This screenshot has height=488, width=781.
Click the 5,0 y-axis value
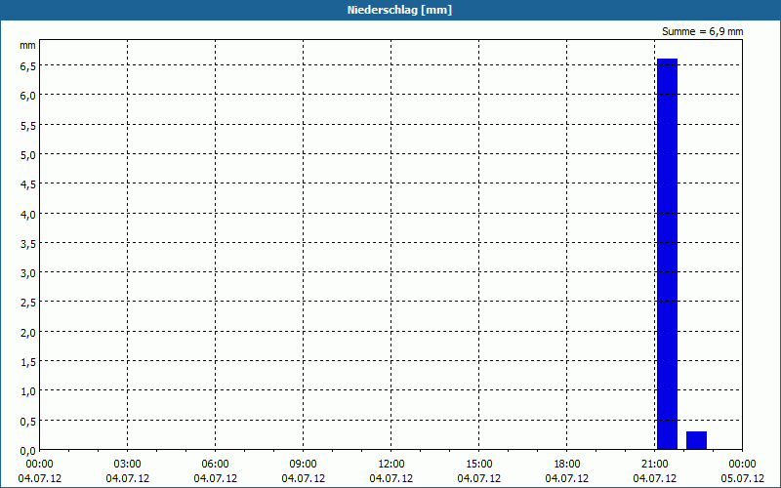[x=27, y=155]
